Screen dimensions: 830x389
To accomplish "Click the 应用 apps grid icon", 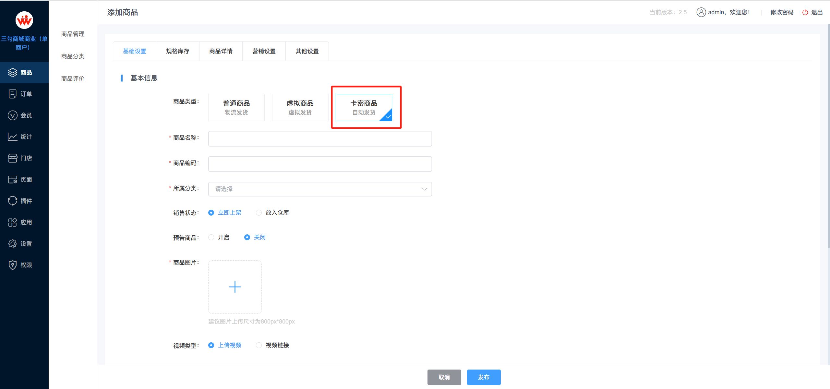I will [12, 222].
